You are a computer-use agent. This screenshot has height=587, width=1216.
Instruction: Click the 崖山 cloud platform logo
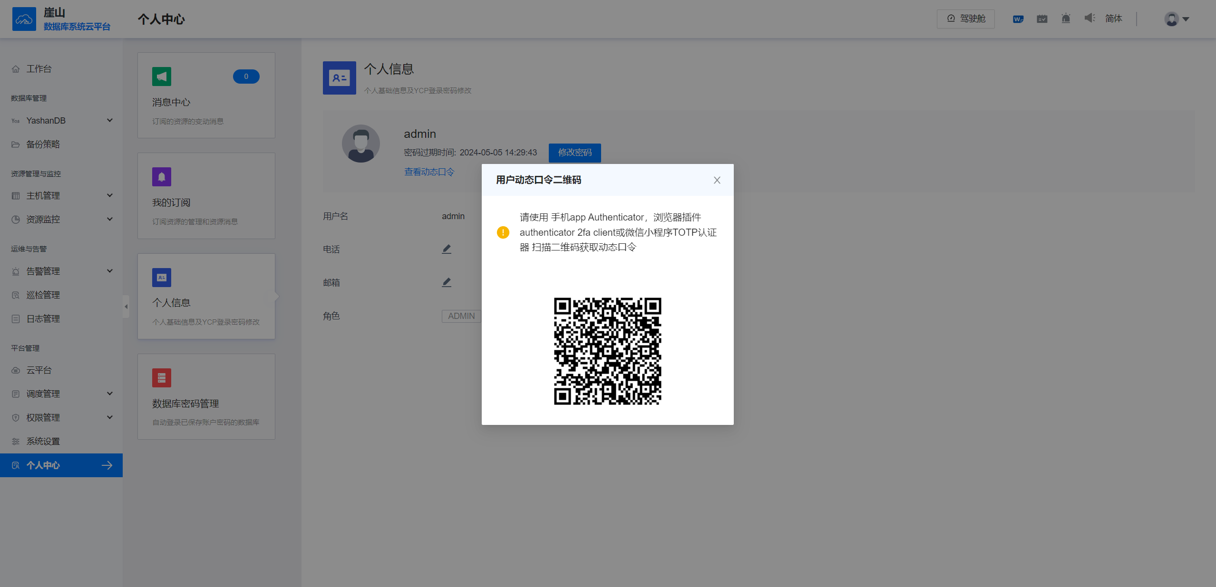24,19
